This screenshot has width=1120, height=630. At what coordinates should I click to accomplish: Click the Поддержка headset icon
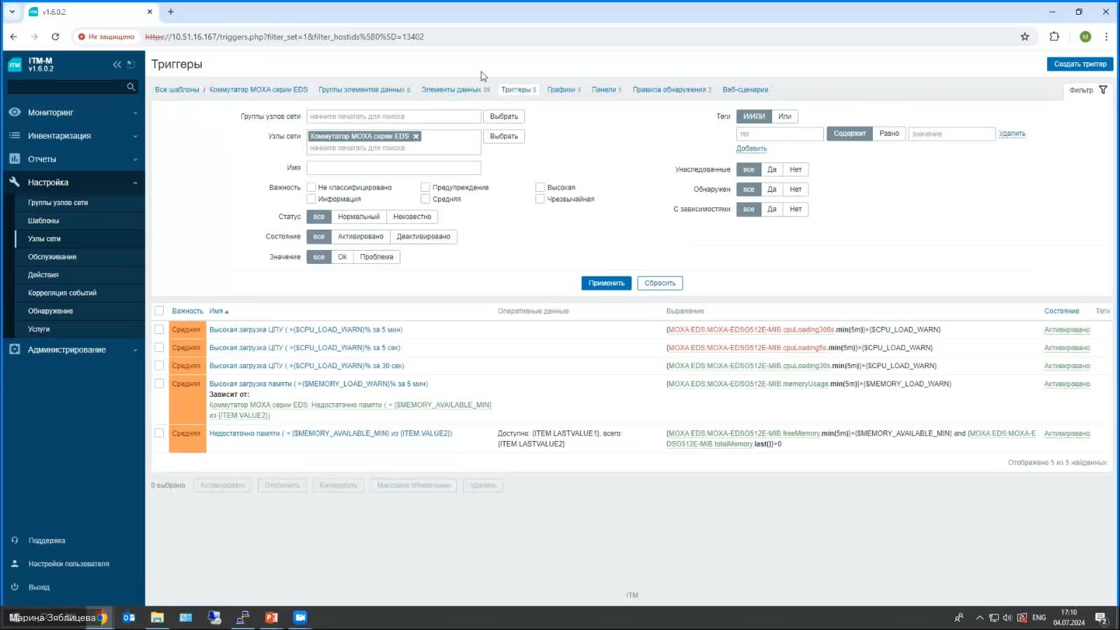pyautogui.click(x=15, y=540)
